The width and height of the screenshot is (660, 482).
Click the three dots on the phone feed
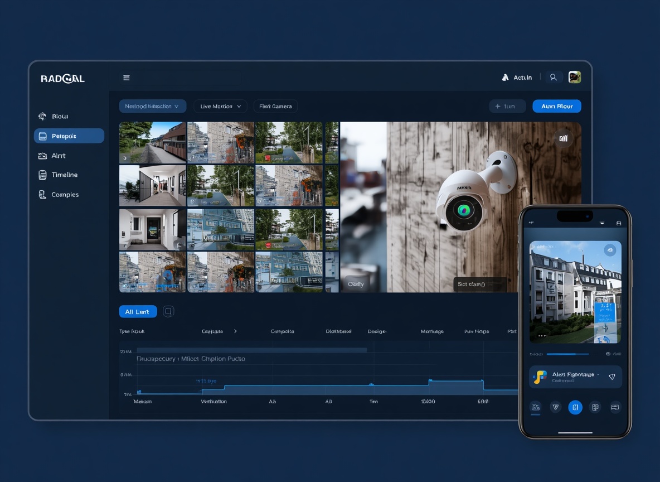(x=542, y=336)
